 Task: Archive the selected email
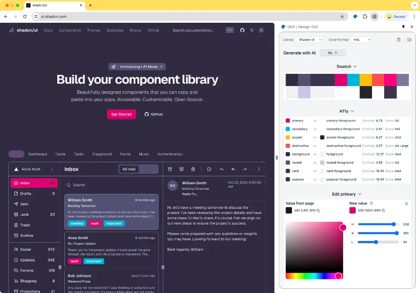[170, 169]
